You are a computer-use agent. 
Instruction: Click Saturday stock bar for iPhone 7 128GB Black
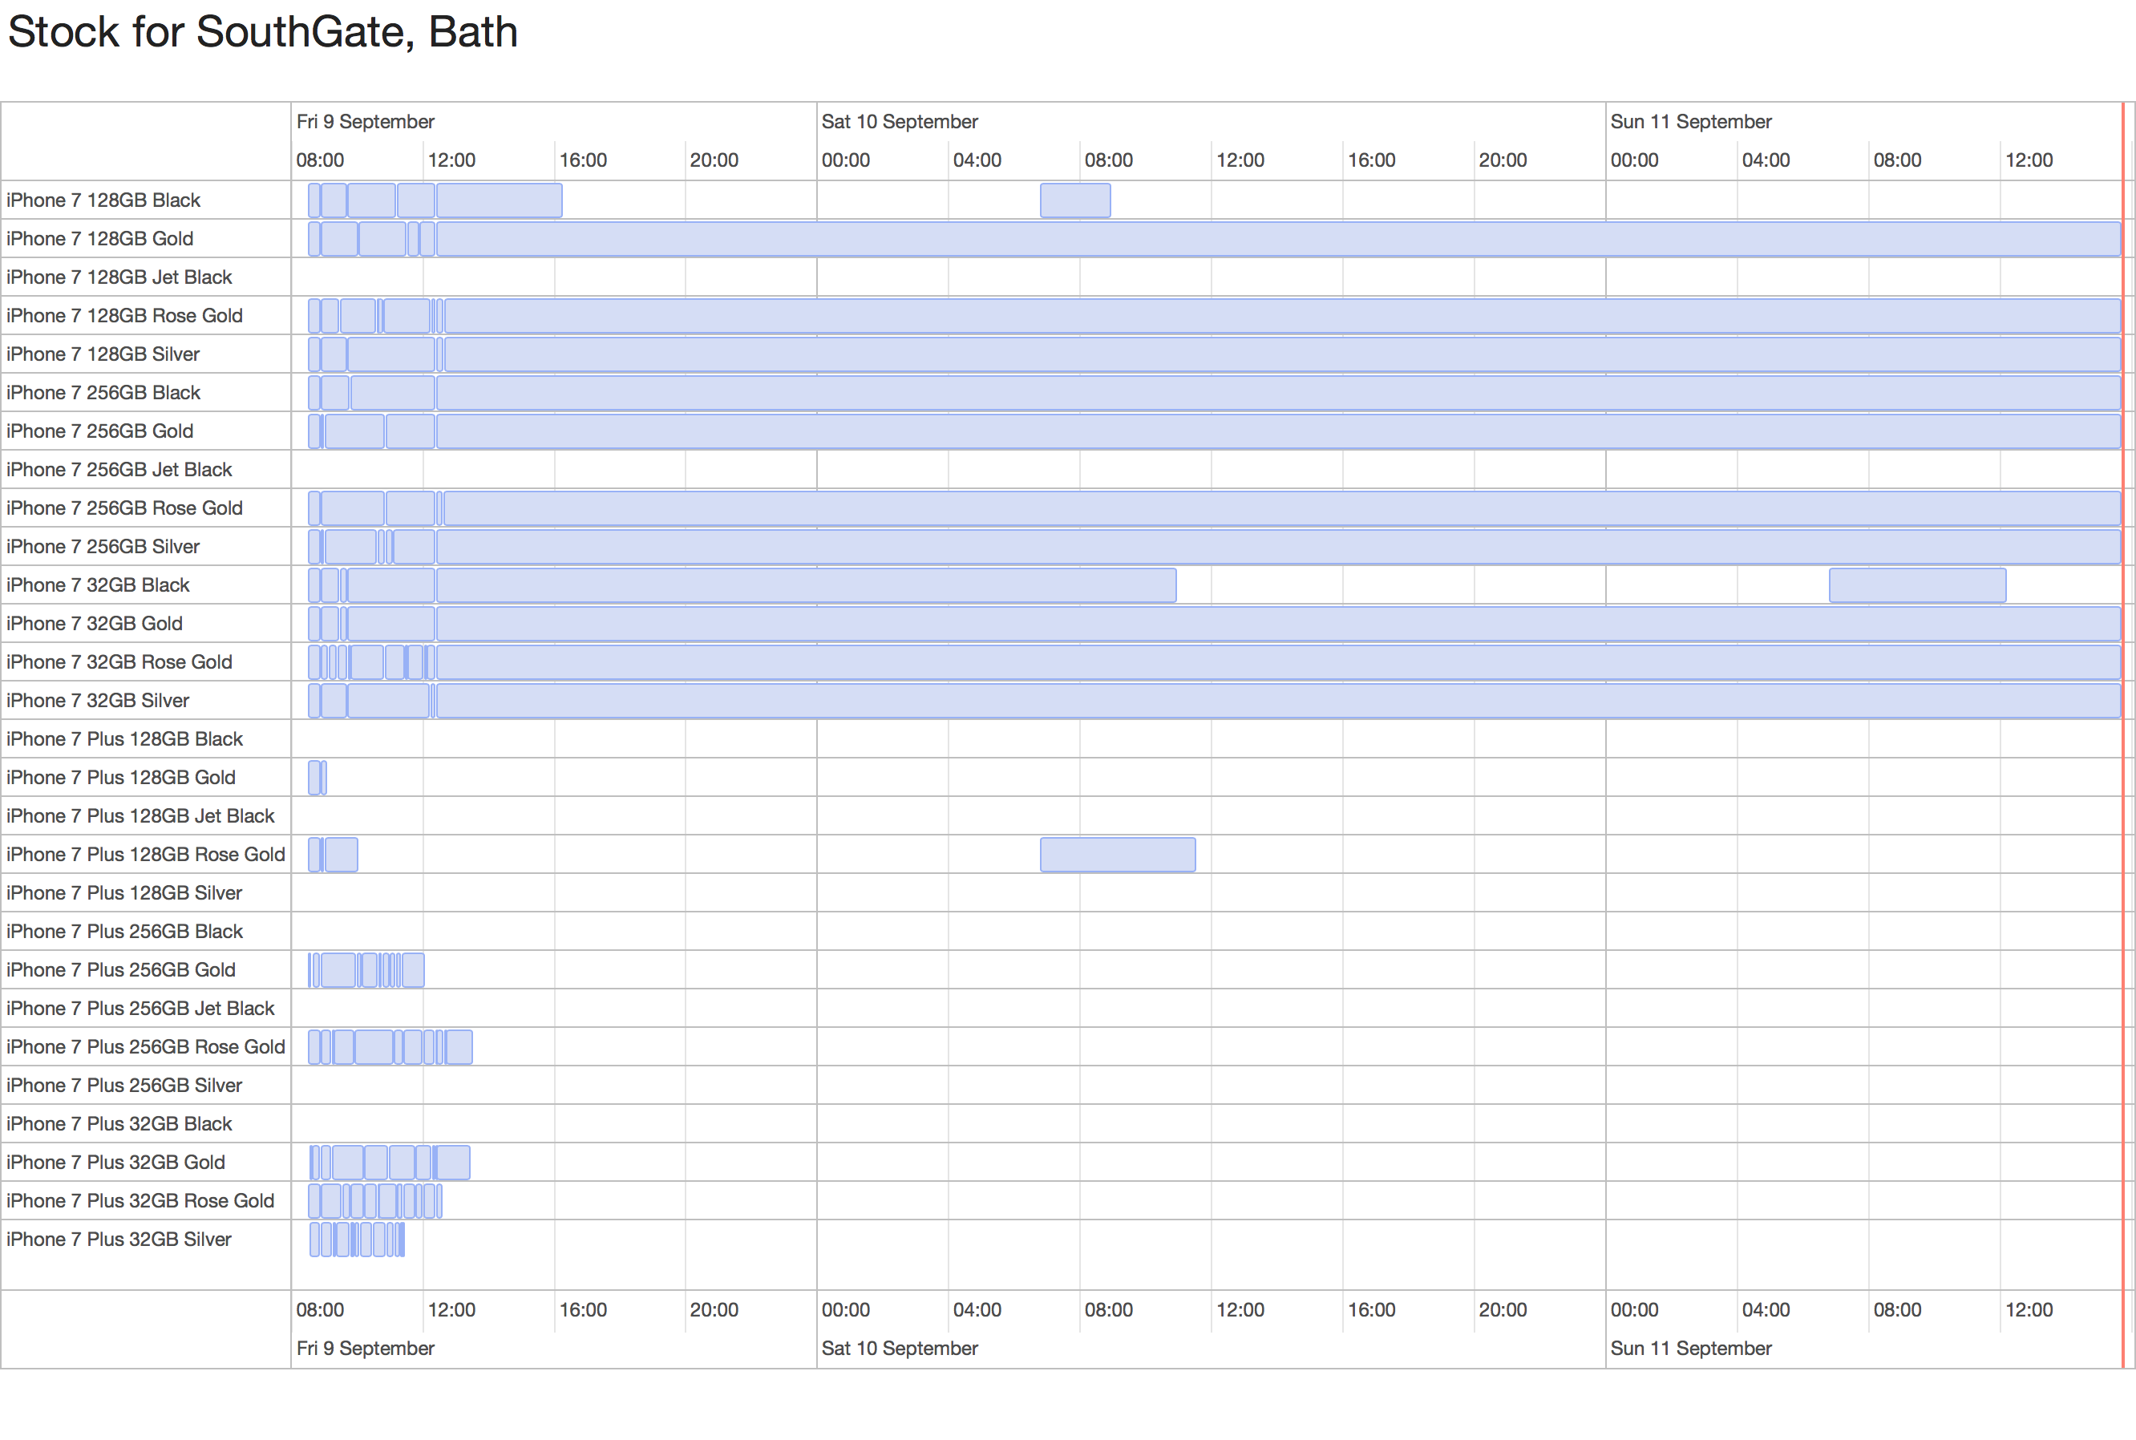1074,200
